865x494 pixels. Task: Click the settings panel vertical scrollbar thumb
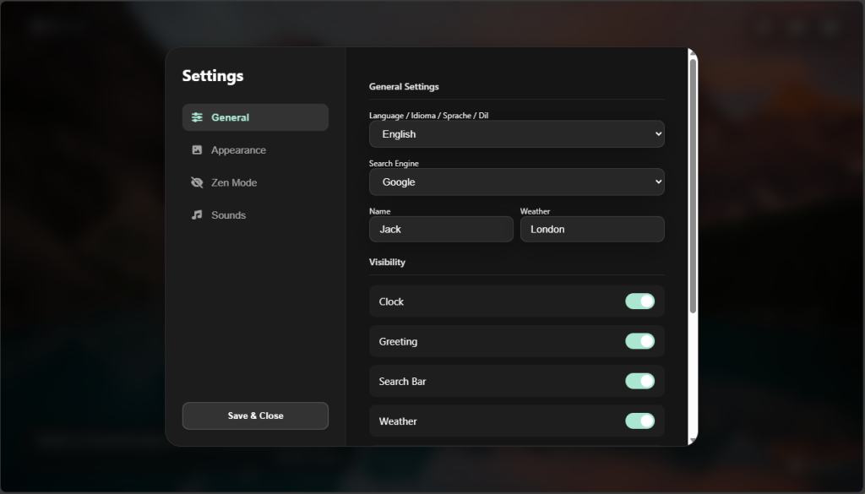[693, 186]
